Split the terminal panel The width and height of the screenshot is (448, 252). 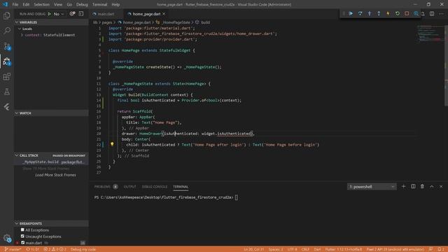(x=413, y=186)
